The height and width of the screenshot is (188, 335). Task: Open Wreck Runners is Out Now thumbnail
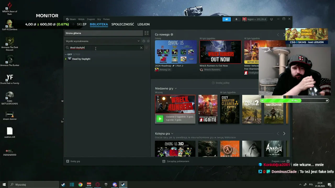click(x=220, y=52)
